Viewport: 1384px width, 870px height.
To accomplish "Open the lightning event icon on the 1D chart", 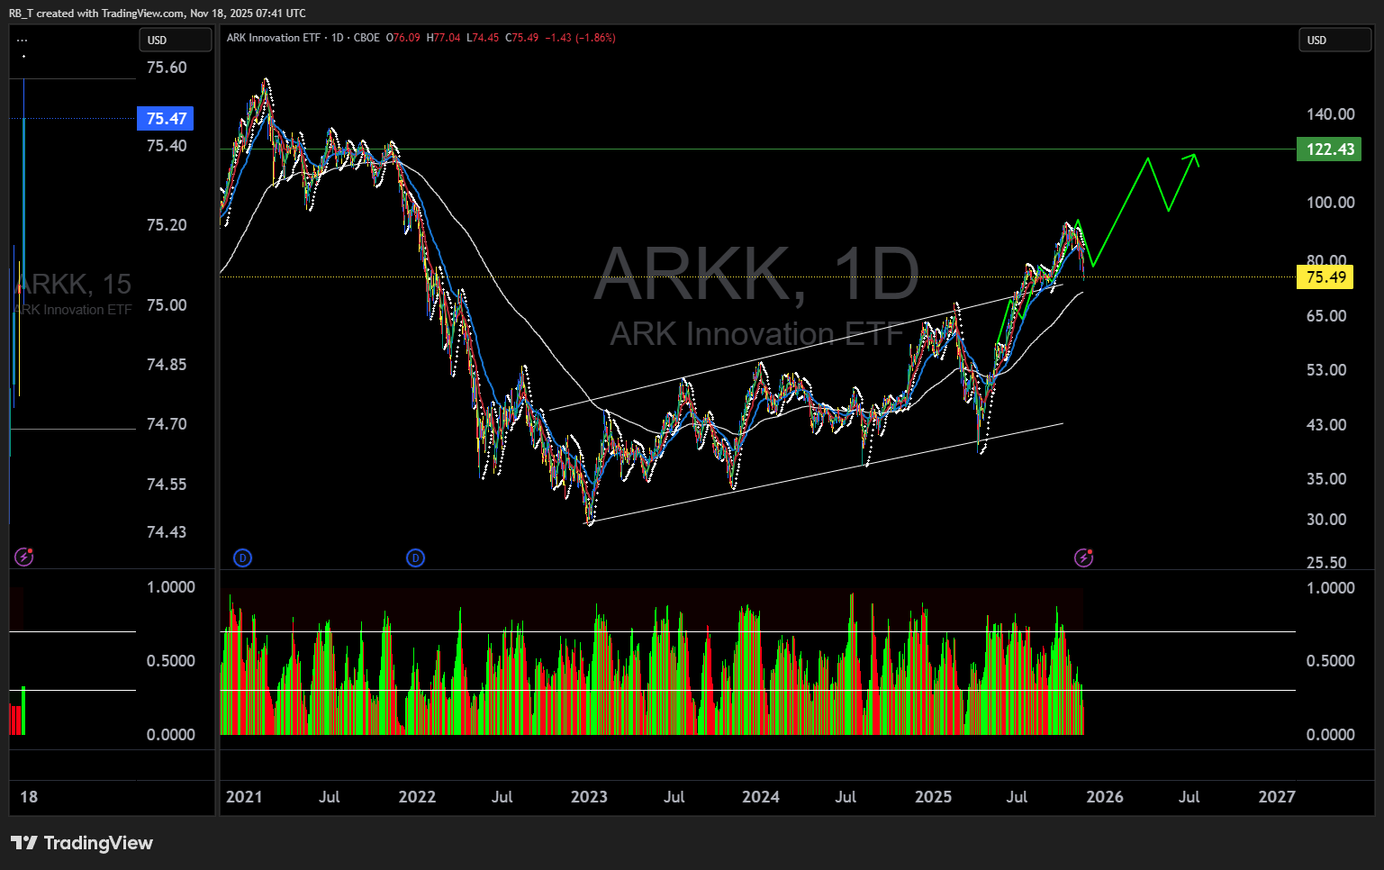I will (1084, 558).
